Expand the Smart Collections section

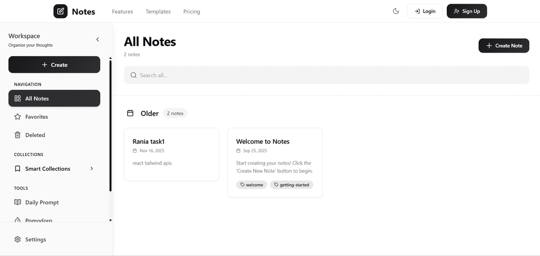click(x=92, y=169)
